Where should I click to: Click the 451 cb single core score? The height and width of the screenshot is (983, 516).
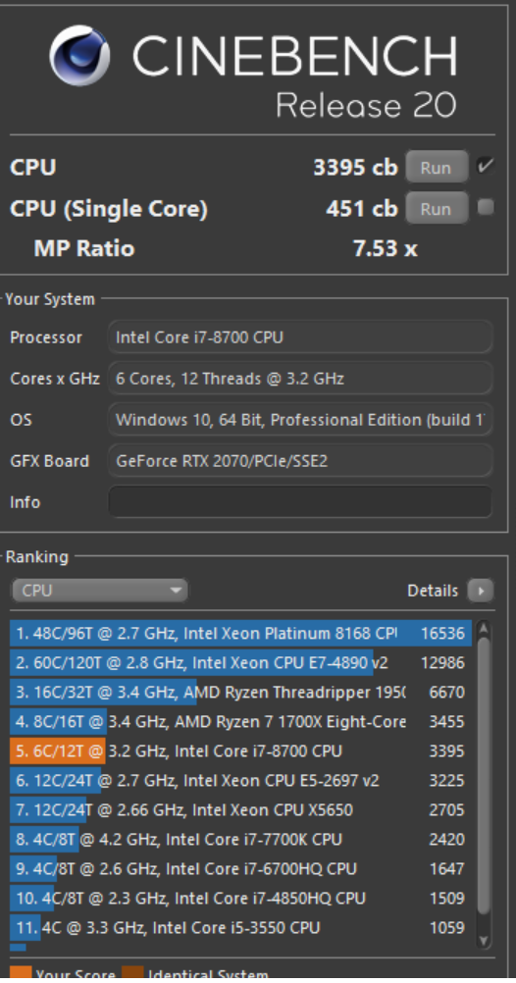[362, 209]
